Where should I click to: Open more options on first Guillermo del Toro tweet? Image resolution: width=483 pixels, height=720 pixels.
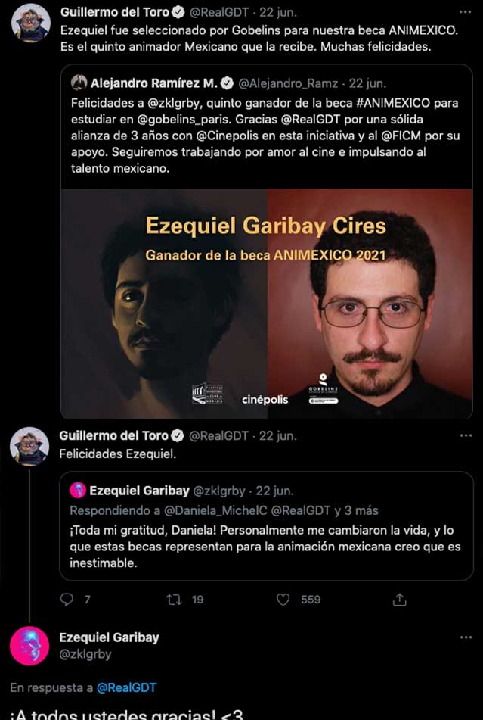tap(466, 12)
